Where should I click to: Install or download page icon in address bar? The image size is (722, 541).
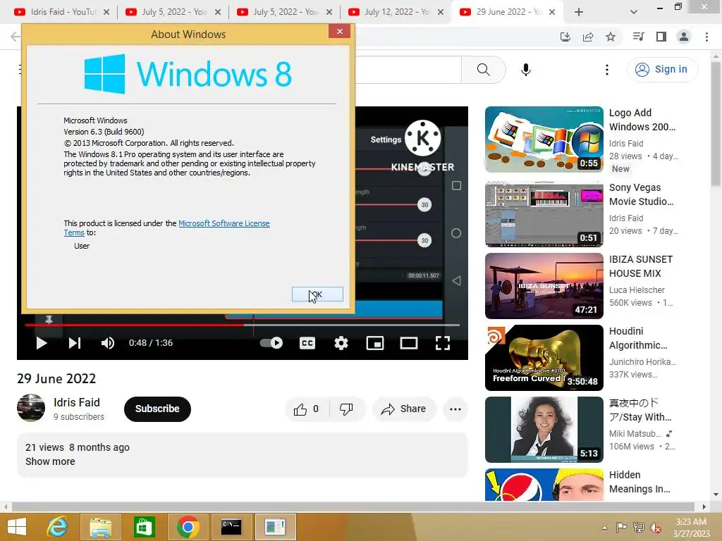(565, 37)
